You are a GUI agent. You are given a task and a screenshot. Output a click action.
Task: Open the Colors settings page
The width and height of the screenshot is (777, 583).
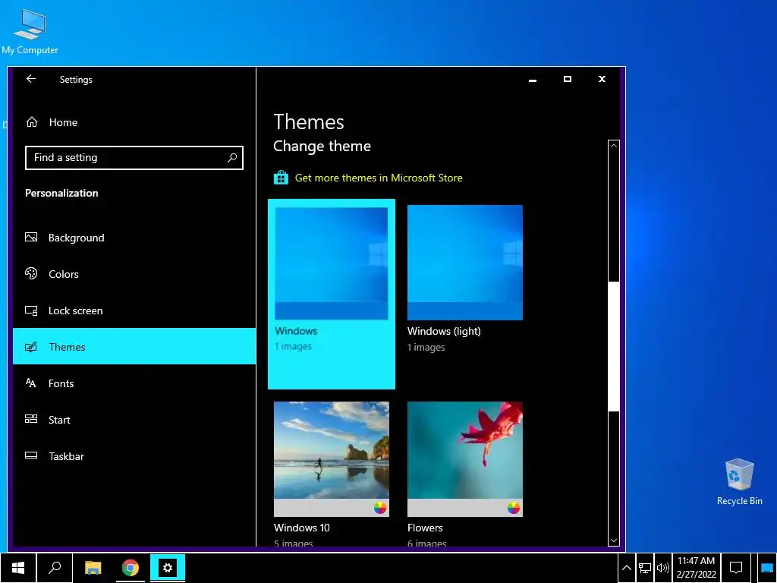pyautogui.click(x=134, y=274)
